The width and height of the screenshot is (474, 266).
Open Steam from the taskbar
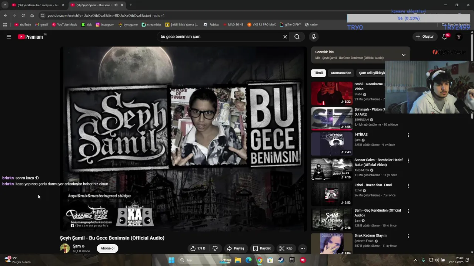pos(281,260)
